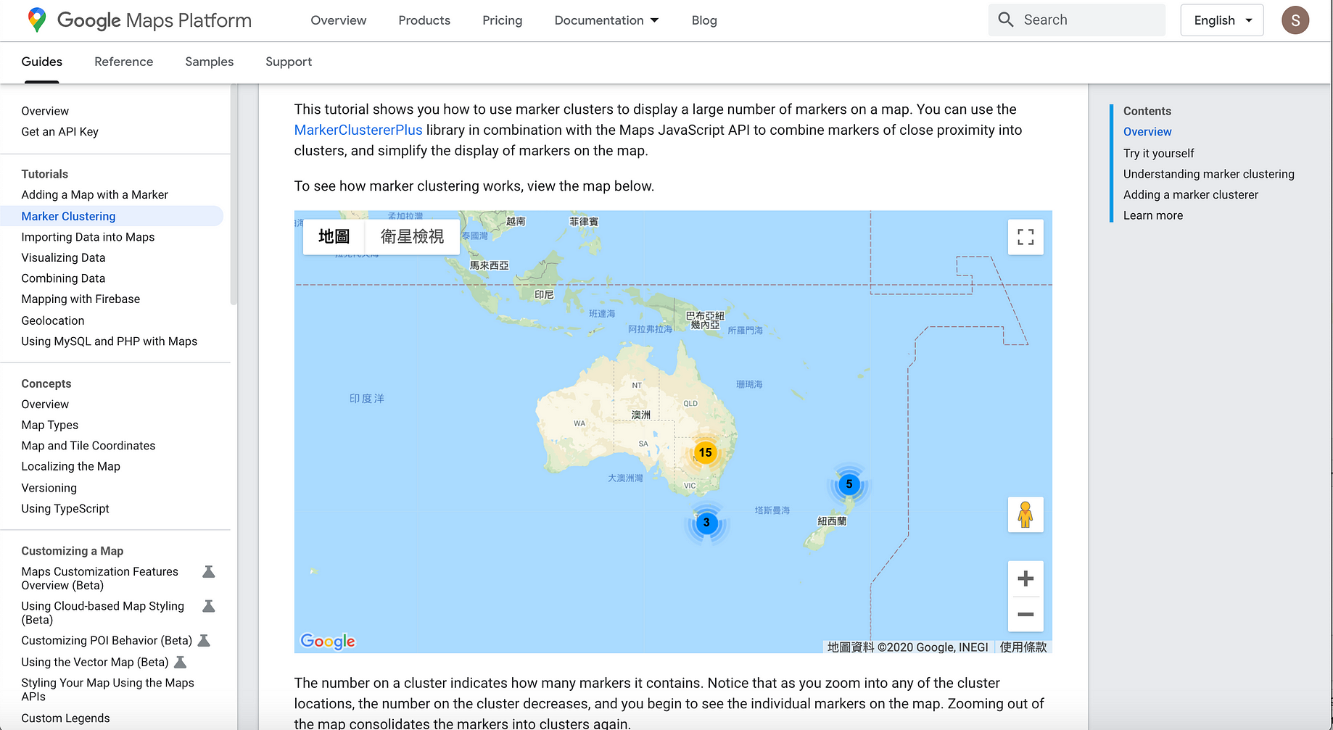This screenshot has width=1333, height=730.
Task: Select the Samples tab
Action: pos(210,62)
